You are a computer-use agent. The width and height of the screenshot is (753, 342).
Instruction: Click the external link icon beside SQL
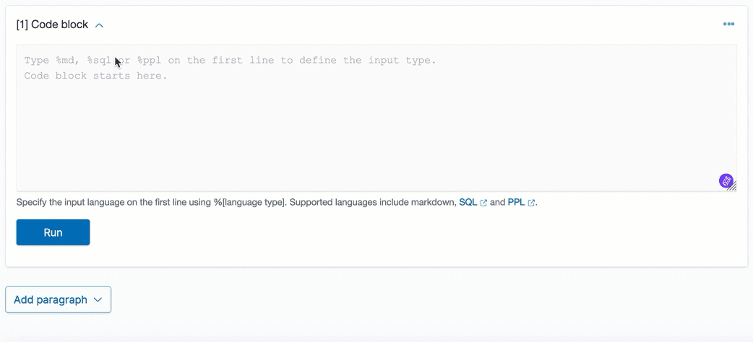tap(483, 203)
